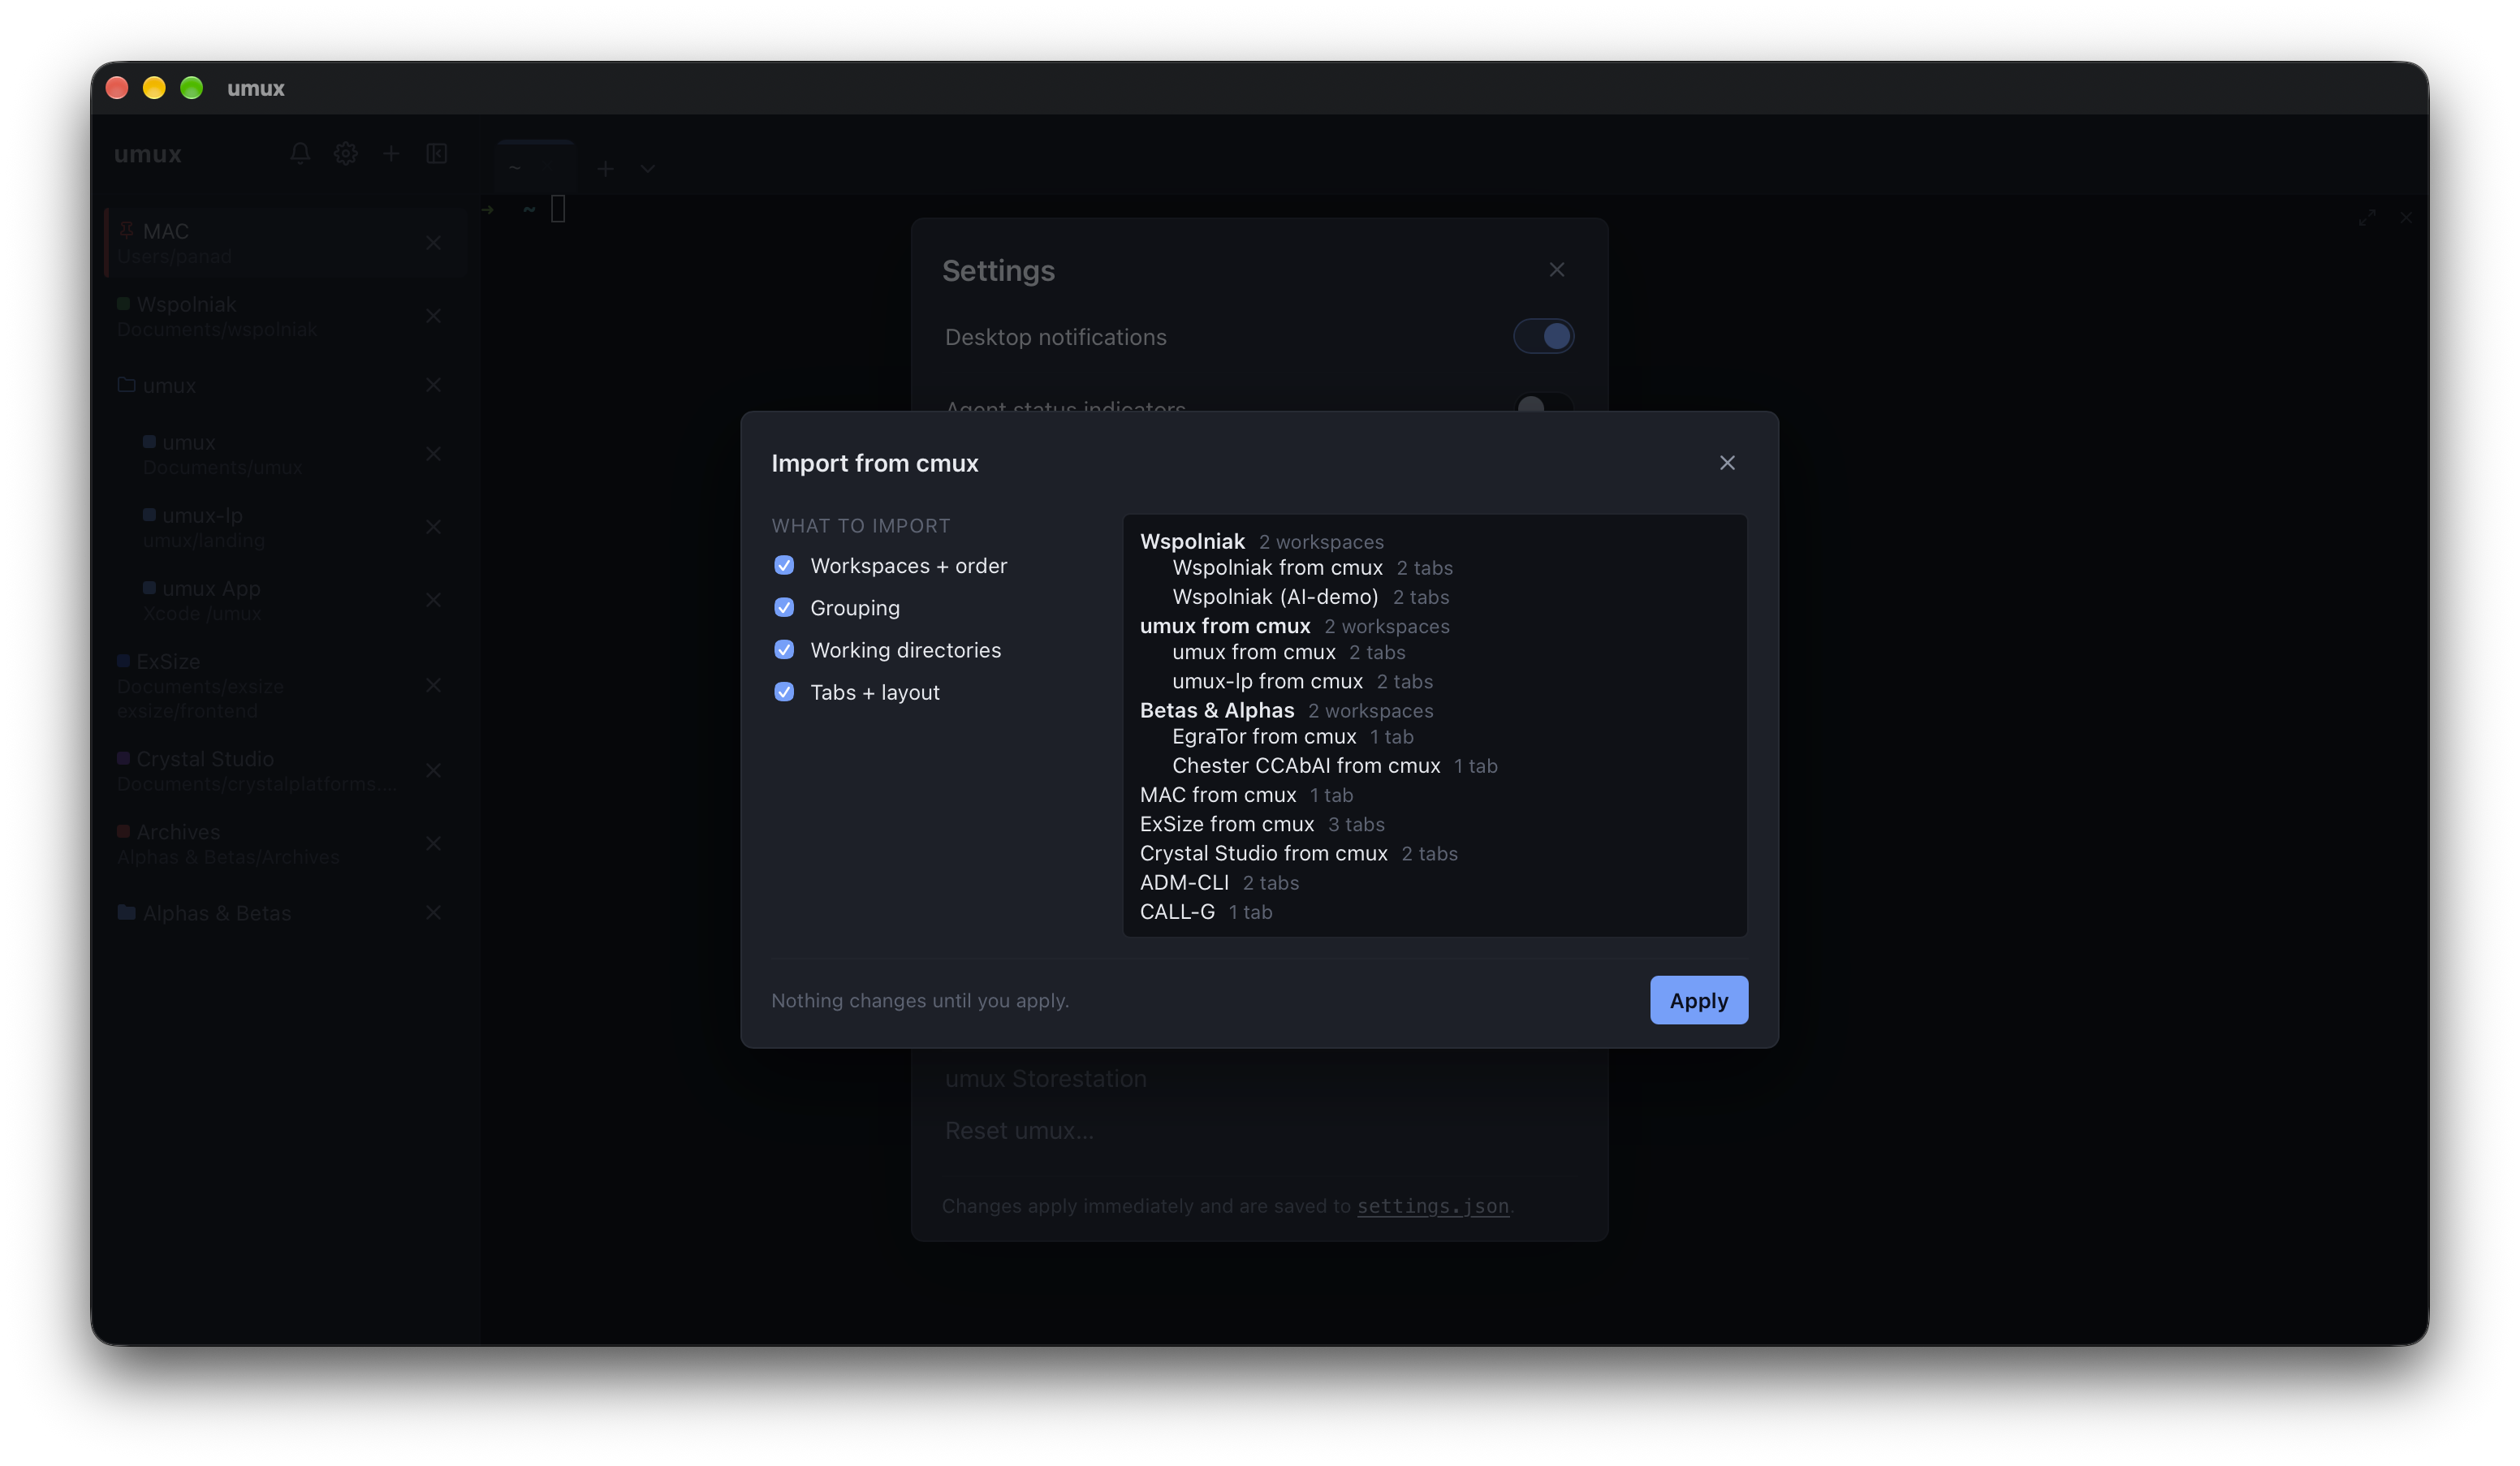Uncheck Tabs + layout checkbox
This screenshot has width=2520, height=1466.
784,692
